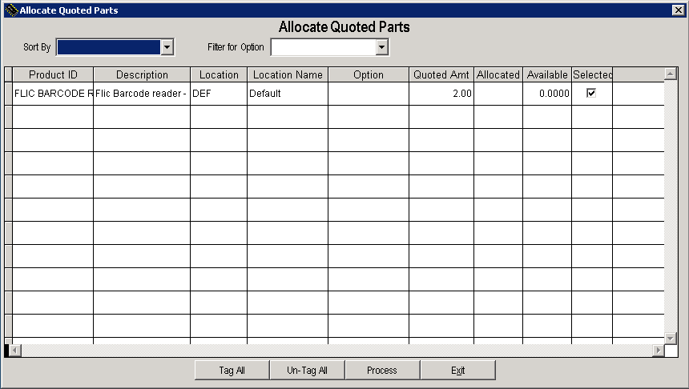Image resolution: width=689 pixels, height=389 pixels.
Task: Click the Process button
Action: (382, 370)
